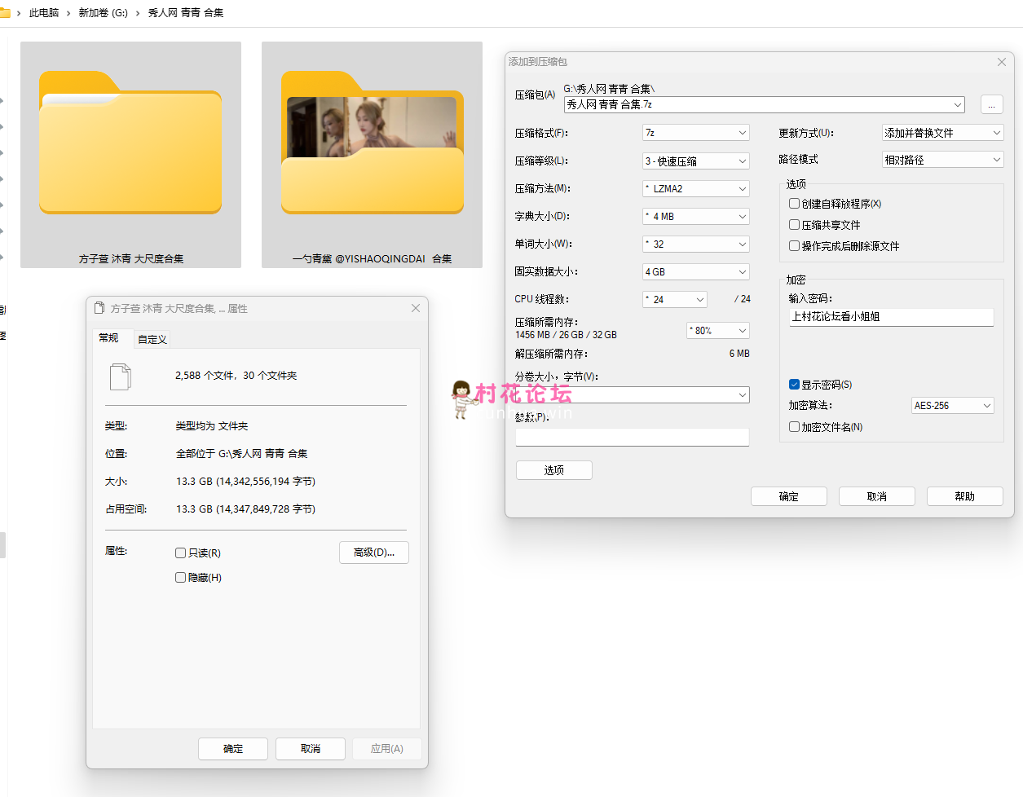Click the size value 13.3 GB (14,342,556,194 字节)
Image resolution: width=1023 pixels, height=797 pixels.
[x=245, y=482]
